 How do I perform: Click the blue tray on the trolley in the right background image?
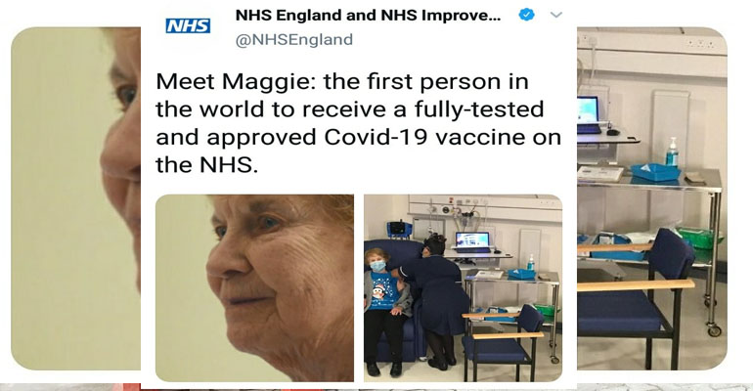click(x=655, y=172)
